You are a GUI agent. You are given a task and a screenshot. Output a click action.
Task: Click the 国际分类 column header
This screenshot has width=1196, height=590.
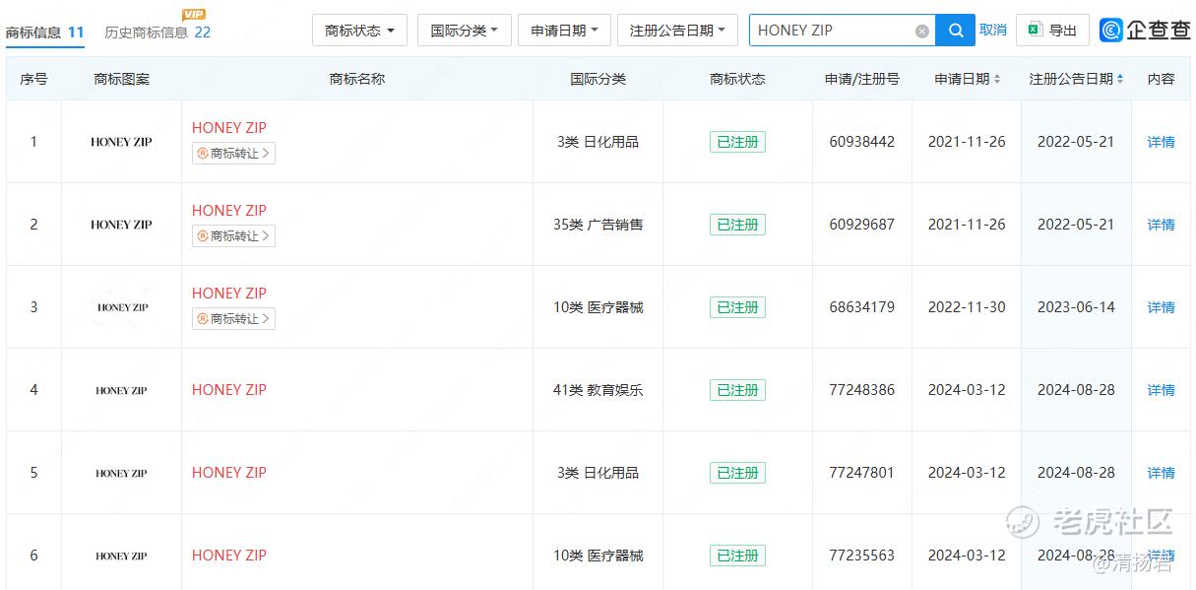pyautogui.click(x=598, y=79)
